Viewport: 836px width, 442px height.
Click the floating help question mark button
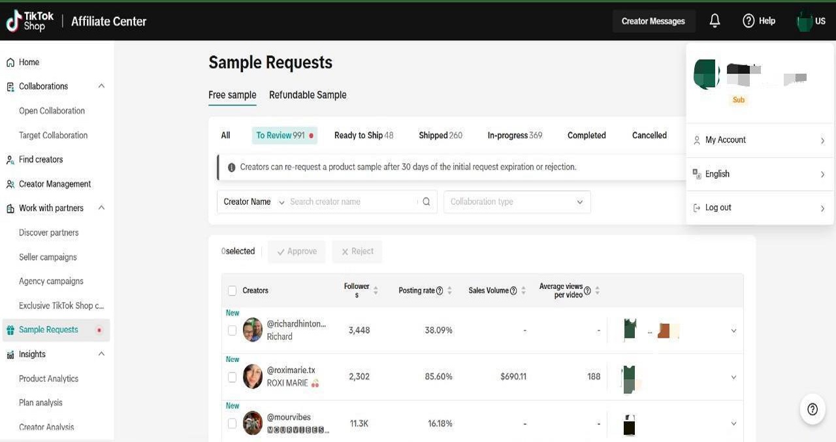(x=812, y=409)
